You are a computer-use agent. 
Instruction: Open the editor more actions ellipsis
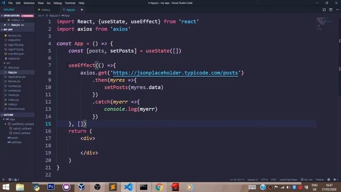coord(337,10)
